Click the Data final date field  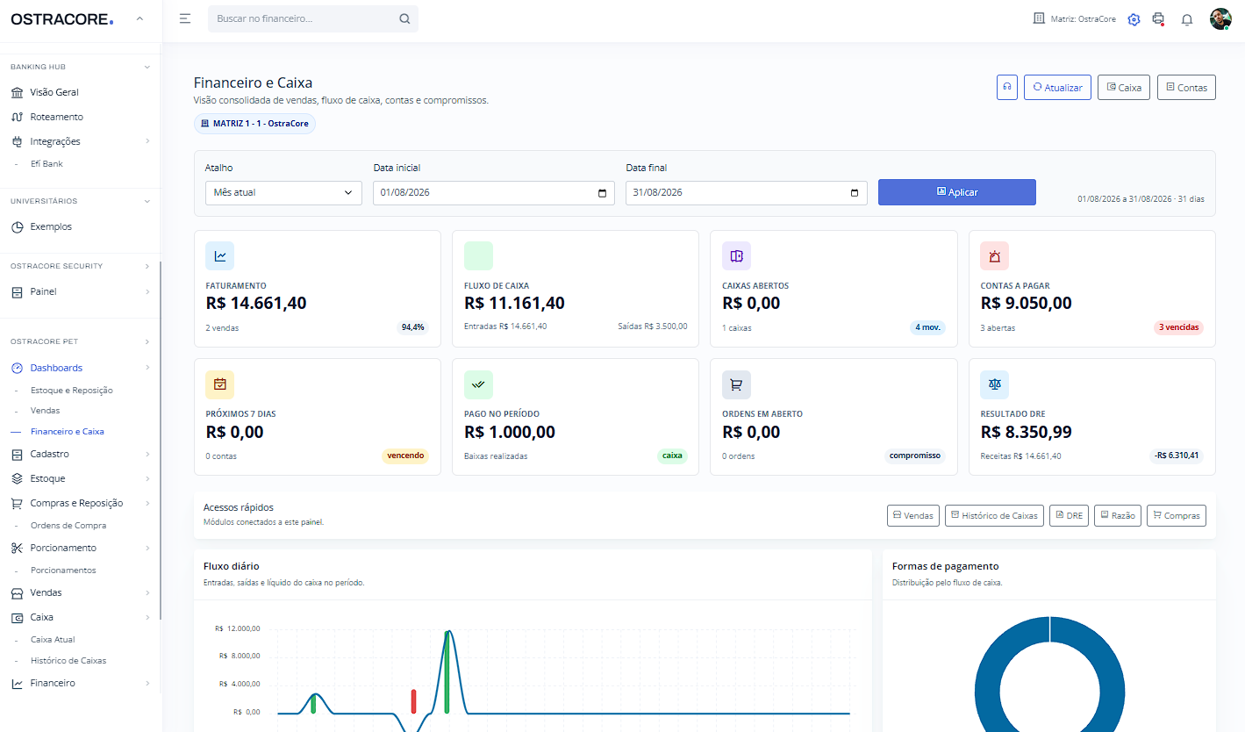pos(747,193)
